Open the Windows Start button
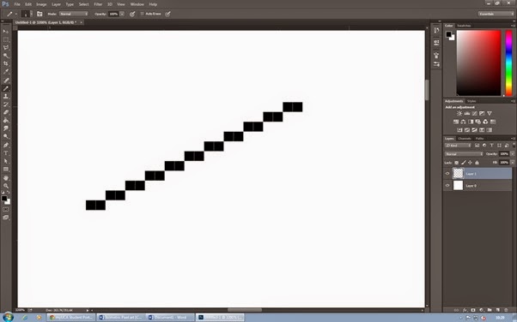This screenshot has height=322, width=517. tap(8, 318)
